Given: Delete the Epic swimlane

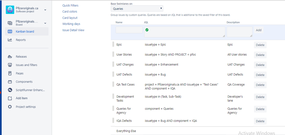Looking at the screenshot, I should click(x=260, y=45).
